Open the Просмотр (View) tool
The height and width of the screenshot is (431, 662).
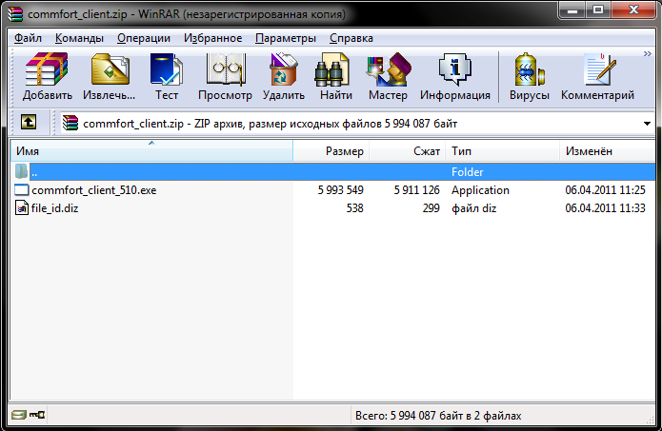(x=226, y=69)
